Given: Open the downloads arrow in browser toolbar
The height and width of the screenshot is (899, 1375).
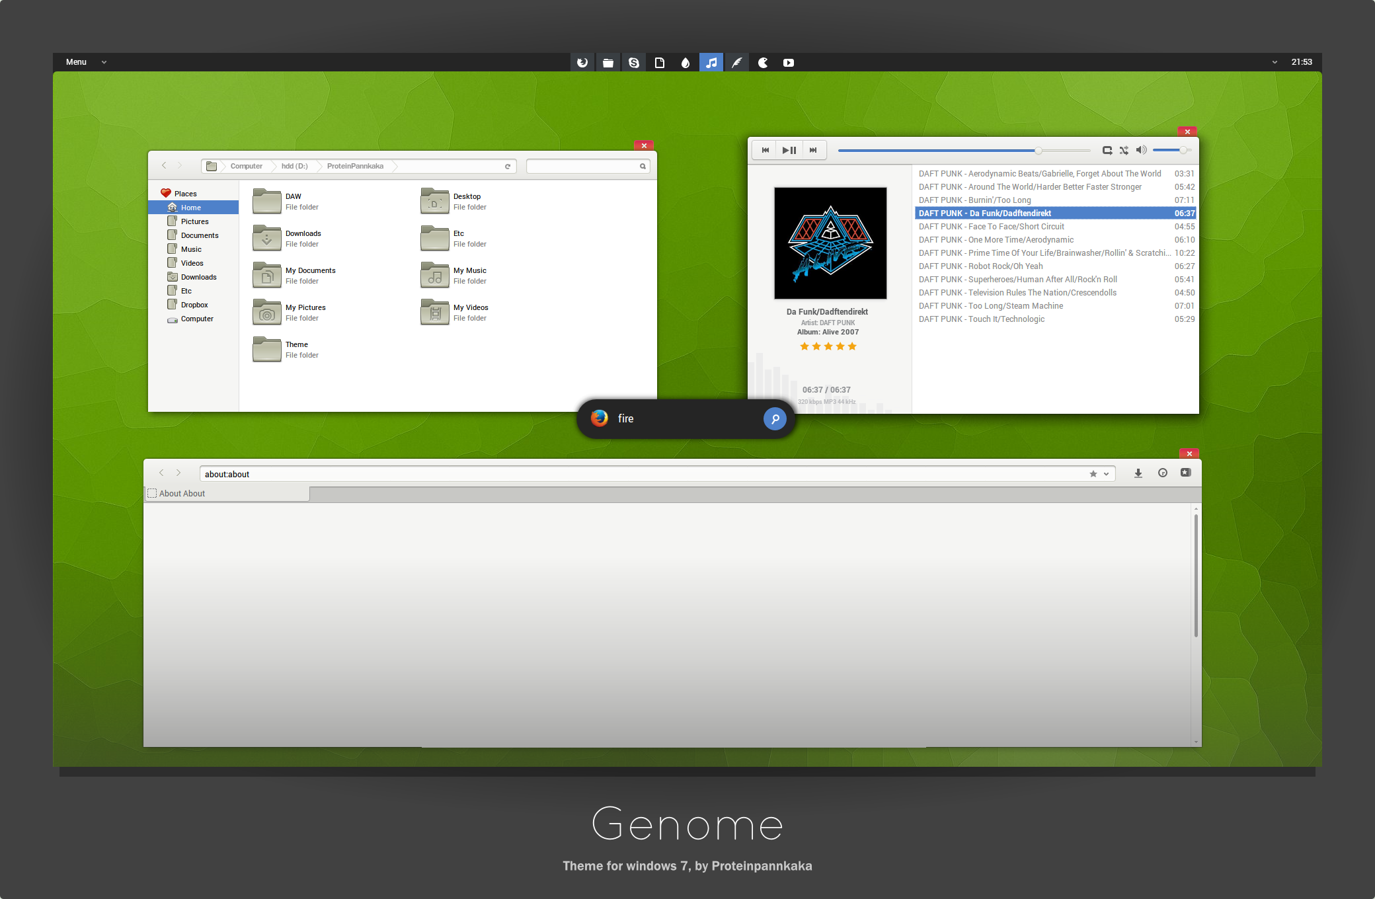Looking at the screenshot, I should coord(1138,473).
